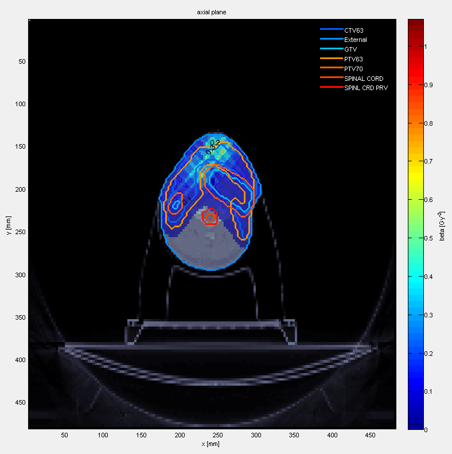Select the External legend label
Viewport: 452px width, 454px height.
pyautogui.click(x=355, y=40)
